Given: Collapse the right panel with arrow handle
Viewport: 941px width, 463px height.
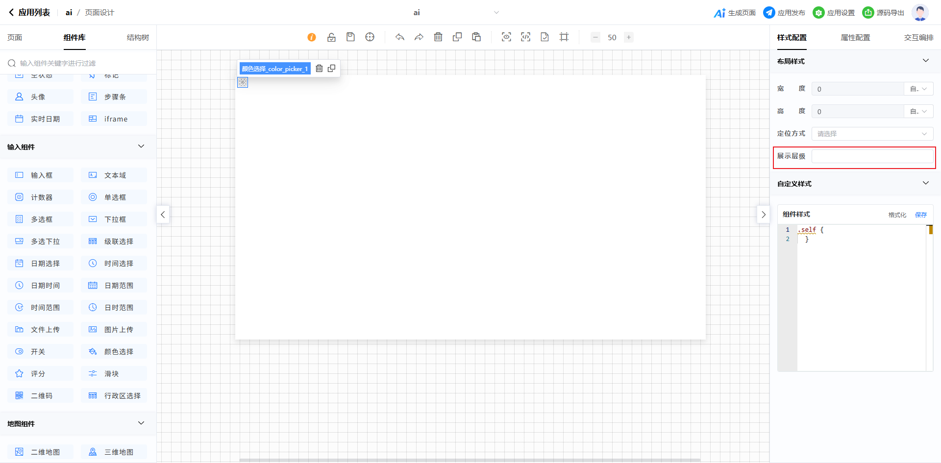Looking at the screenshot, I should tap(763, 215).
